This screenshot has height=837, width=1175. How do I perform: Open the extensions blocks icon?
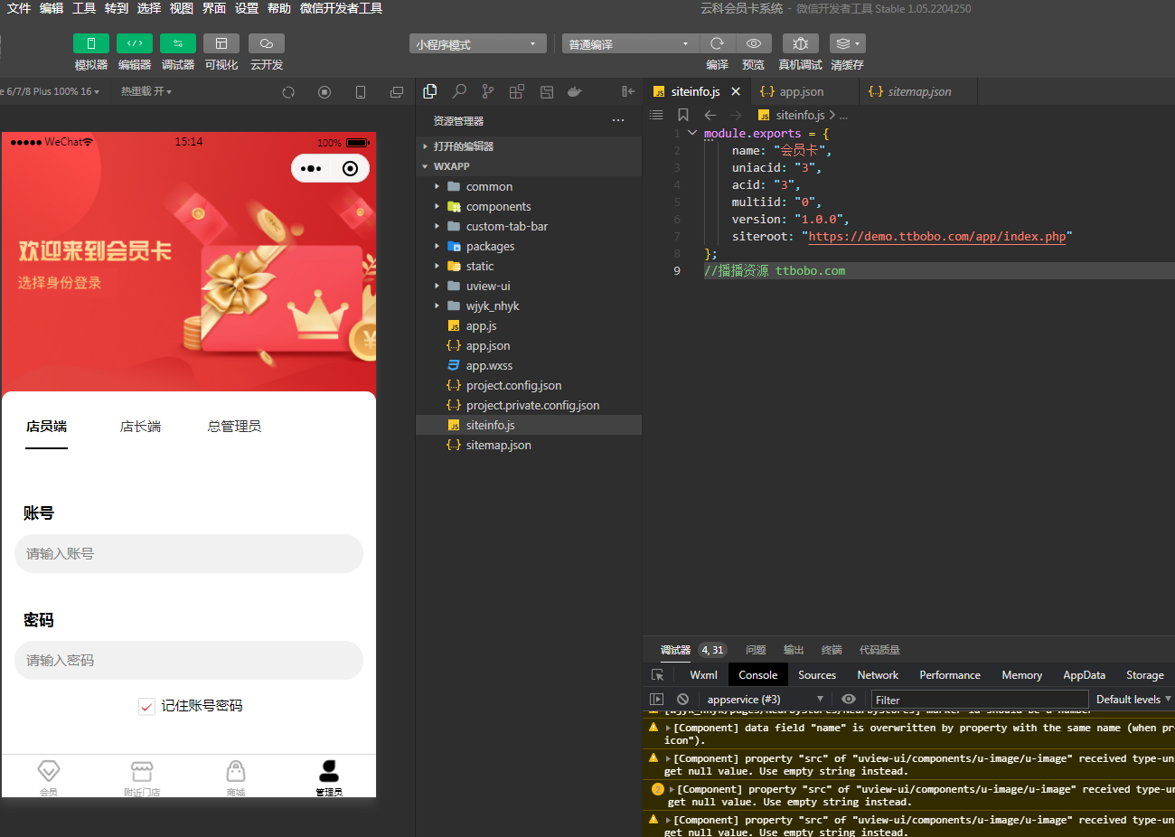(x=517, y=91)
